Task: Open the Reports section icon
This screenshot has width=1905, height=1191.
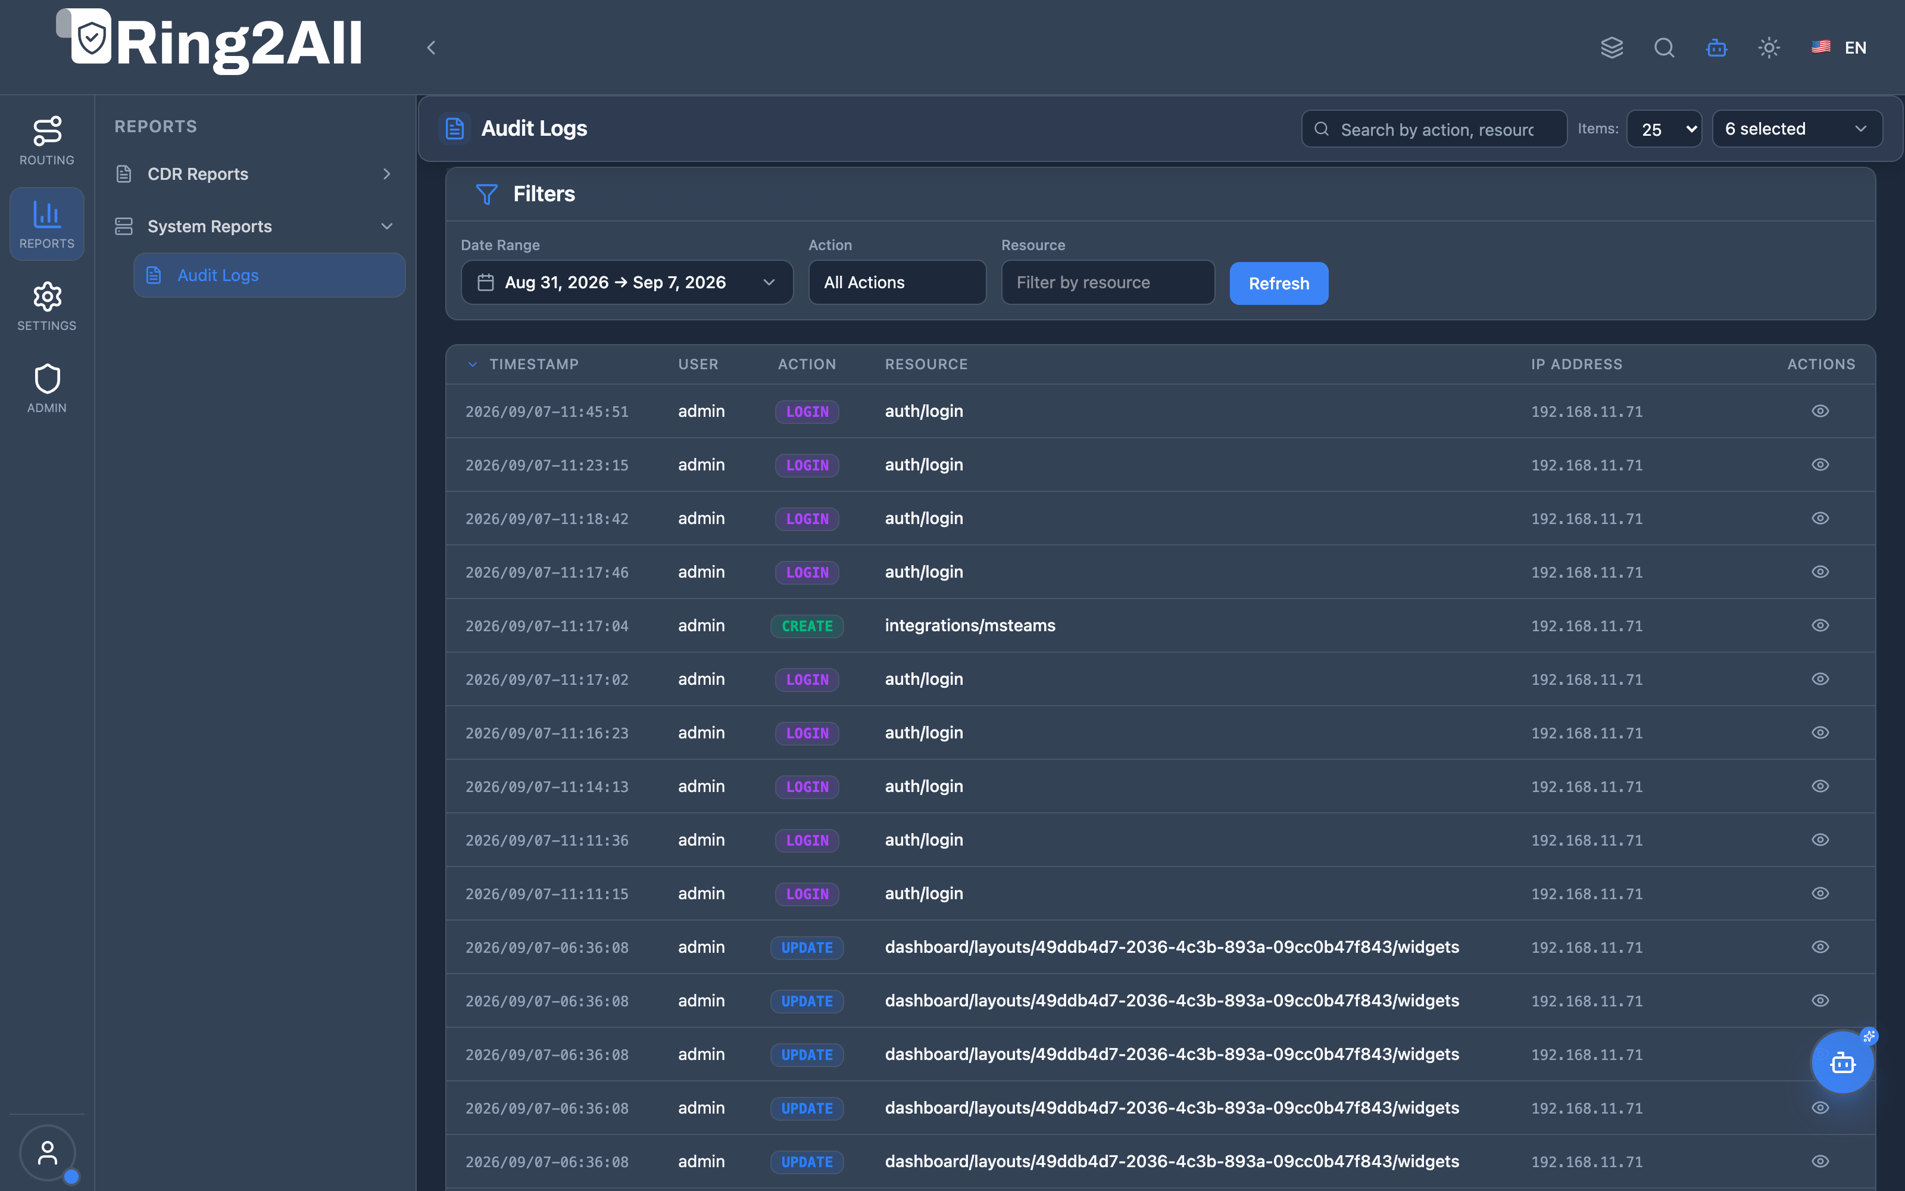Action: tap(46, 224)
